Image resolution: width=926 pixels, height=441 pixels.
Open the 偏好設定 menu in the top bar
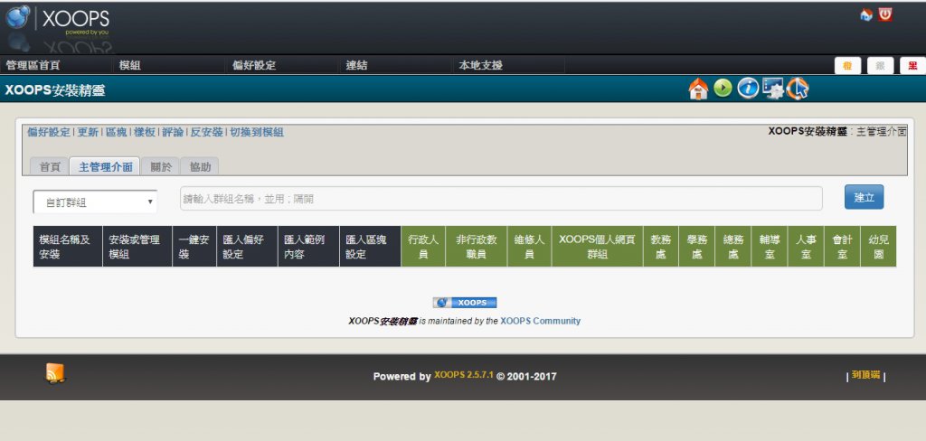tap(254, 66)
